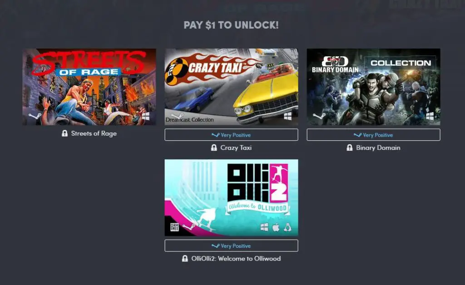
Task: Select the Crazy Taxi cover thumbnail
Action: coord(231,87)
